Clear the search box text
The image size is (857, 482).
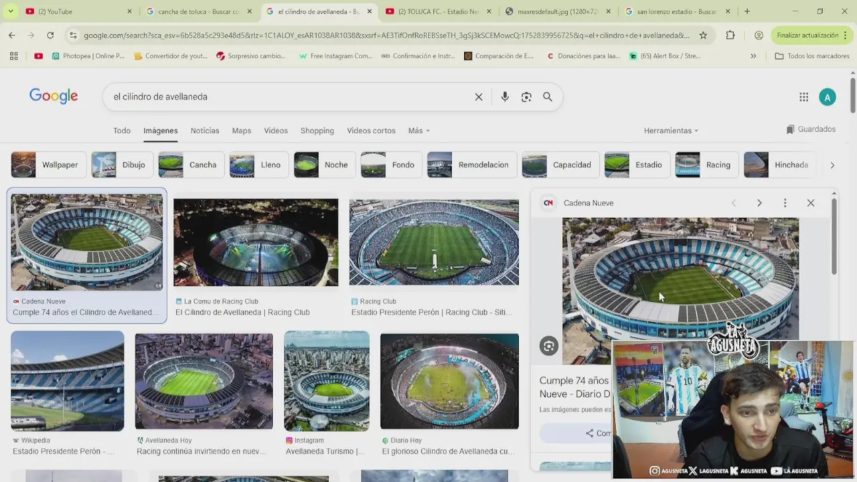(479, 97)
